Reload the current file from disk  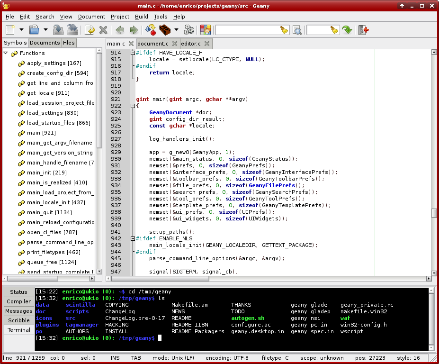tap(90, 30)
